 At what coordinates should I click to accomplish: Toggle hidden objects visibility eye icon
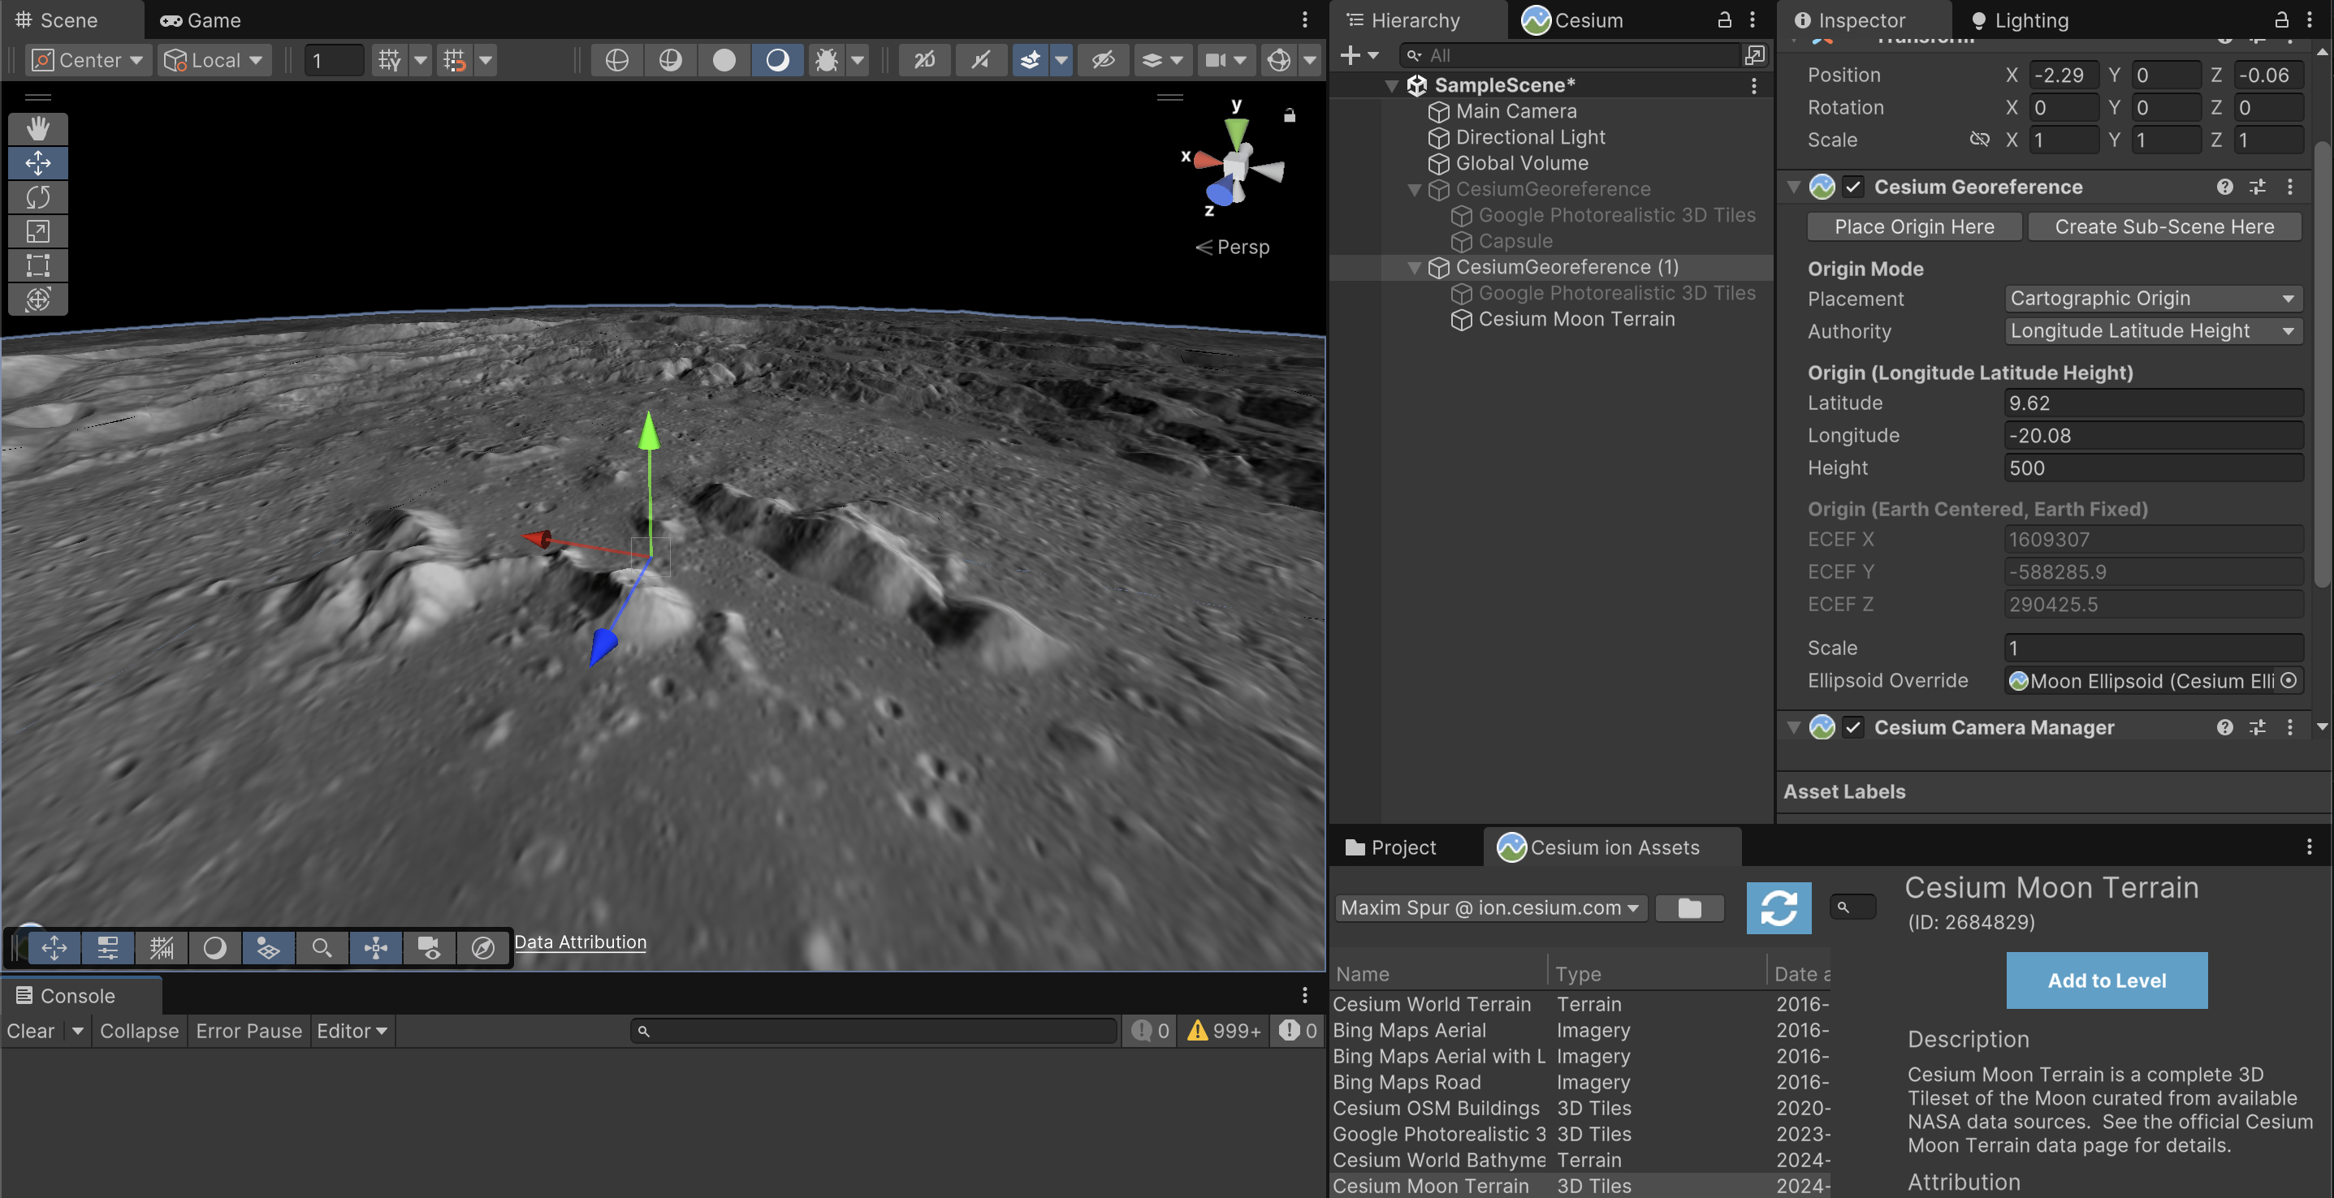[1103, 61]
